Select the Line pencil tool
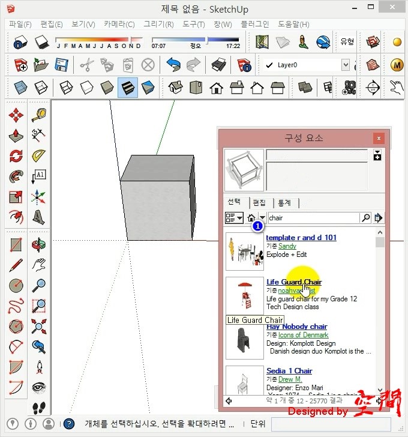 click(x=16, y=265)
